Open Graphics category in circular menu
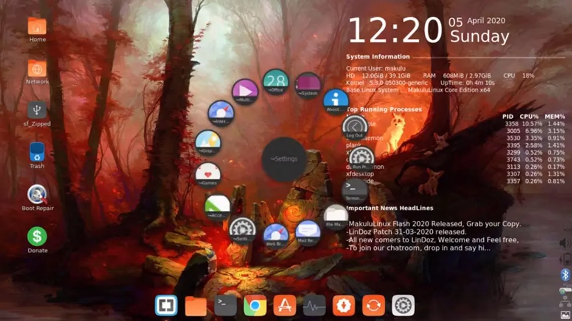The image size is (572, 321). click(x=208, y=143)
